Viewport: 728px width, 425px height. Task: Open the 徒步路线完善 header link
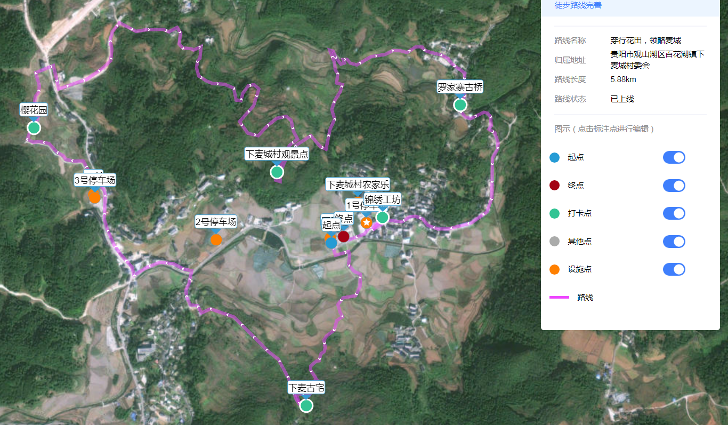pyautogui.click(x=578, y=5)
